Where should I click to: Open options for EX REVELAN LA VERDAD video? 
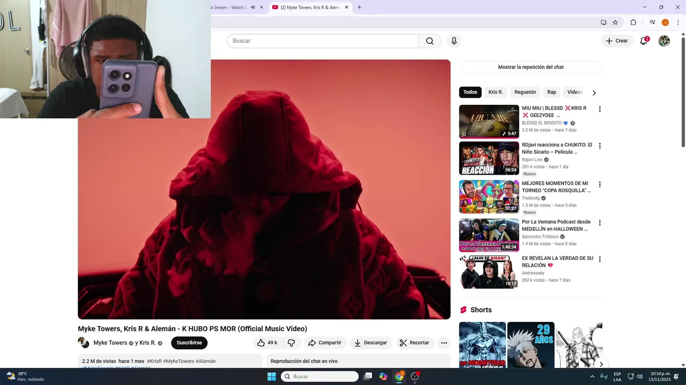[600, 259]
